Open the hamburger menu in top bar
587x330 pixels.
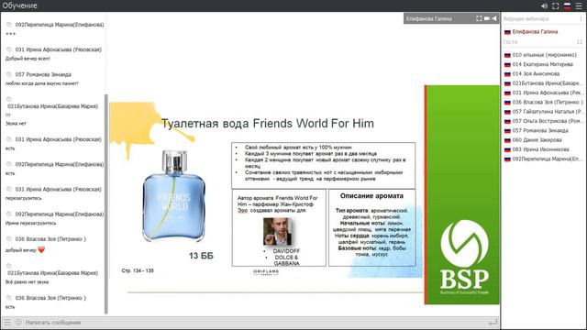(579, 6)
